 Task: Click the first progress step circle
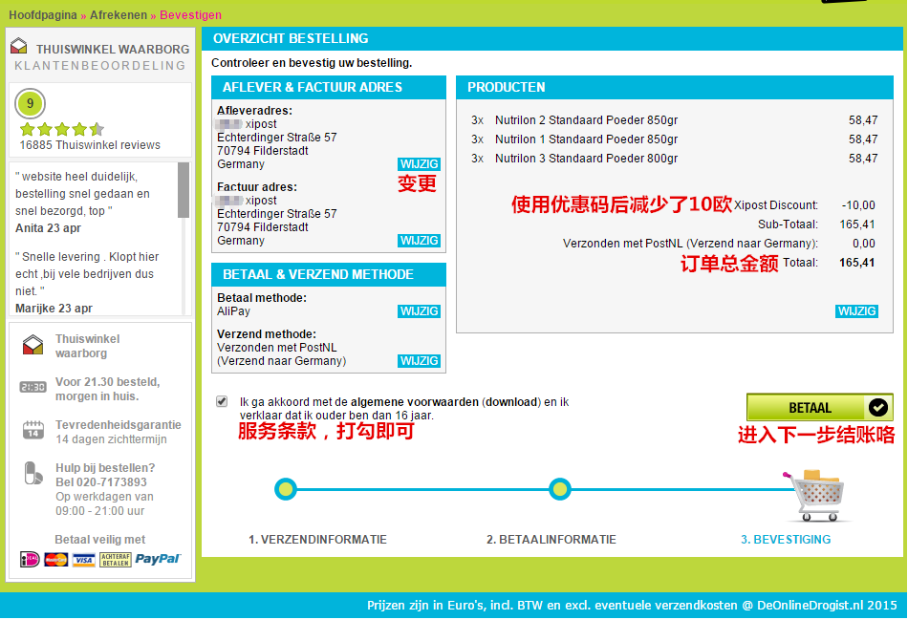click(286, 489)
